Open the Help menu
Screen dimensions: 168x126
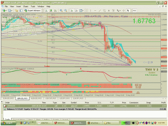click(48, 6)
